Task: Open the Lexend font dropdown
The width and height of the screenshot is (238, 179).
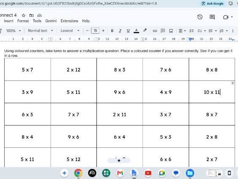Action: click(x=70, y=31)
